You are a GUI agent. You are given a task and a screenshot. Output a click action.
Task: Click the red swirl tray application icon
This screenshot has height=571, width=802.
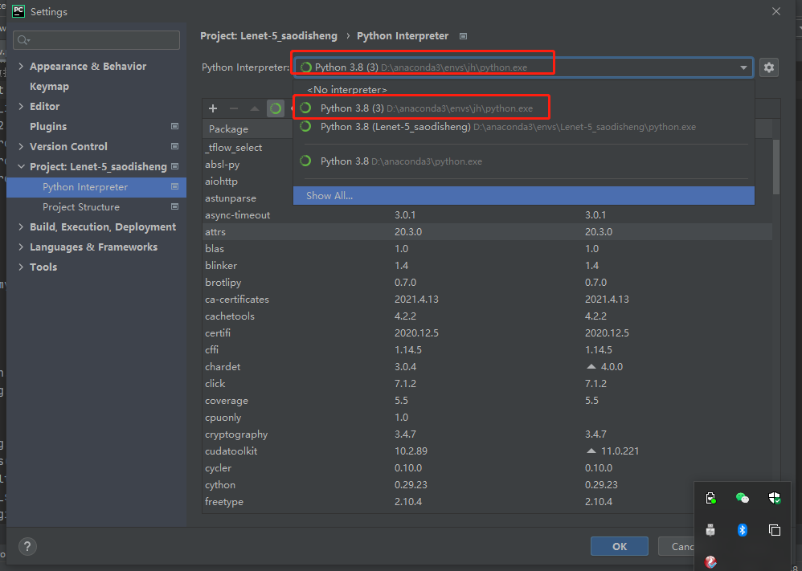point(710,562)
